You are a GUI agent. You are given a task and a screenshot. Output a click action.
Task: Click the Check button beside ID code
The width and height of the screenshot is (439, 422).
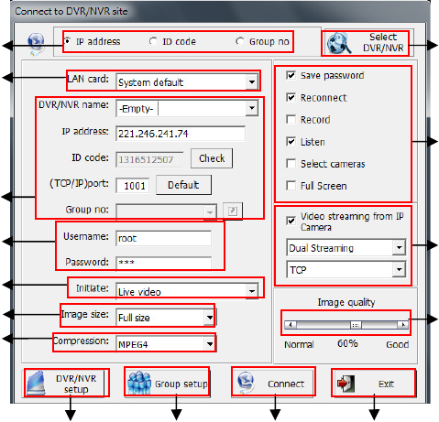(212, 158)
